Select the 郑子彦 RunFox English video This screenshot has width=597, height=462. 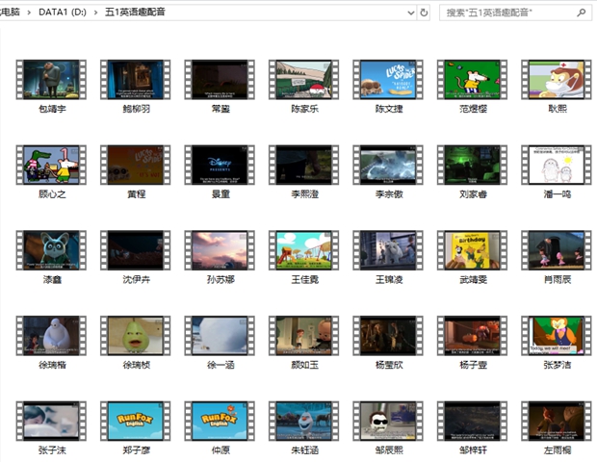point(136,421)
